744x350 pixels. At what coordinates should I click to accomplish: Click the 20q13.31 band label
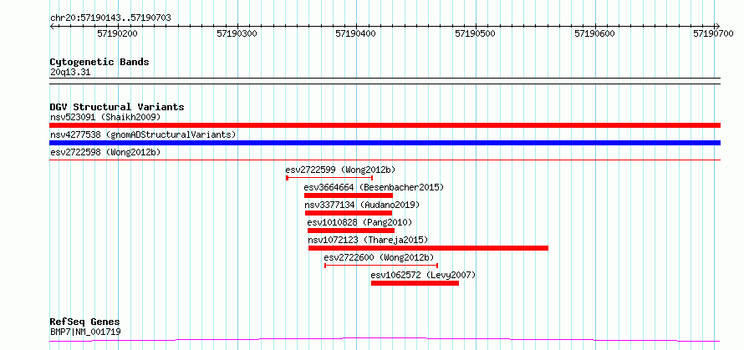click(70, 73)
